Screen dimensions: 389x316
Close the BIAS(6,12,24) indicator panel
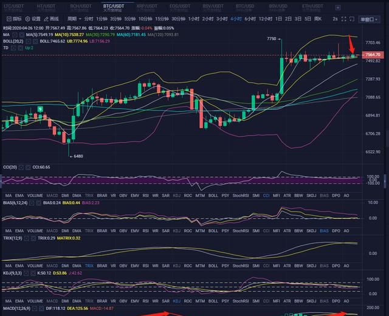[x=38, y=203]
